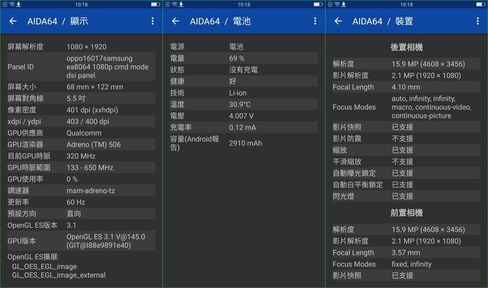Screen dimensions: 488x288
Task: Select 403 / 400 dpi value
Action: pyautogui.click(x=88, y=122)
